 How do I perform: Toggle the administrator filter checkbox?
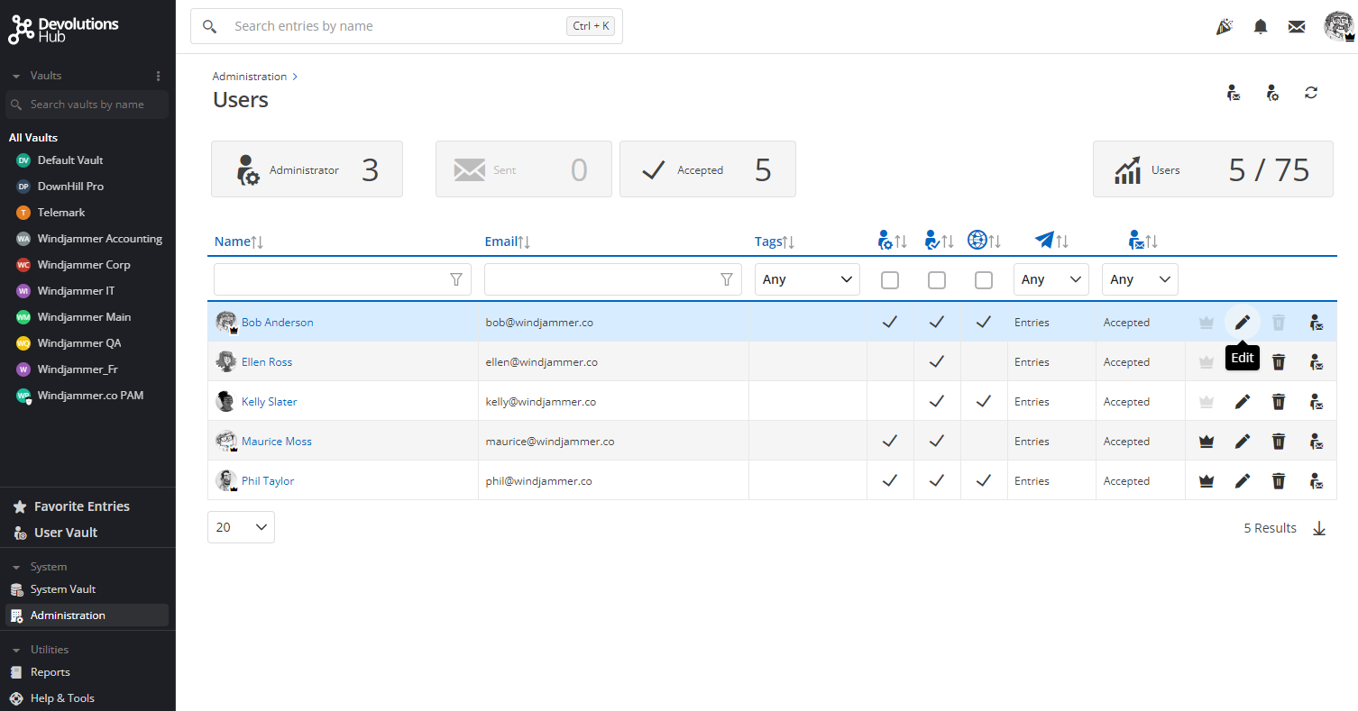(890, 280)
